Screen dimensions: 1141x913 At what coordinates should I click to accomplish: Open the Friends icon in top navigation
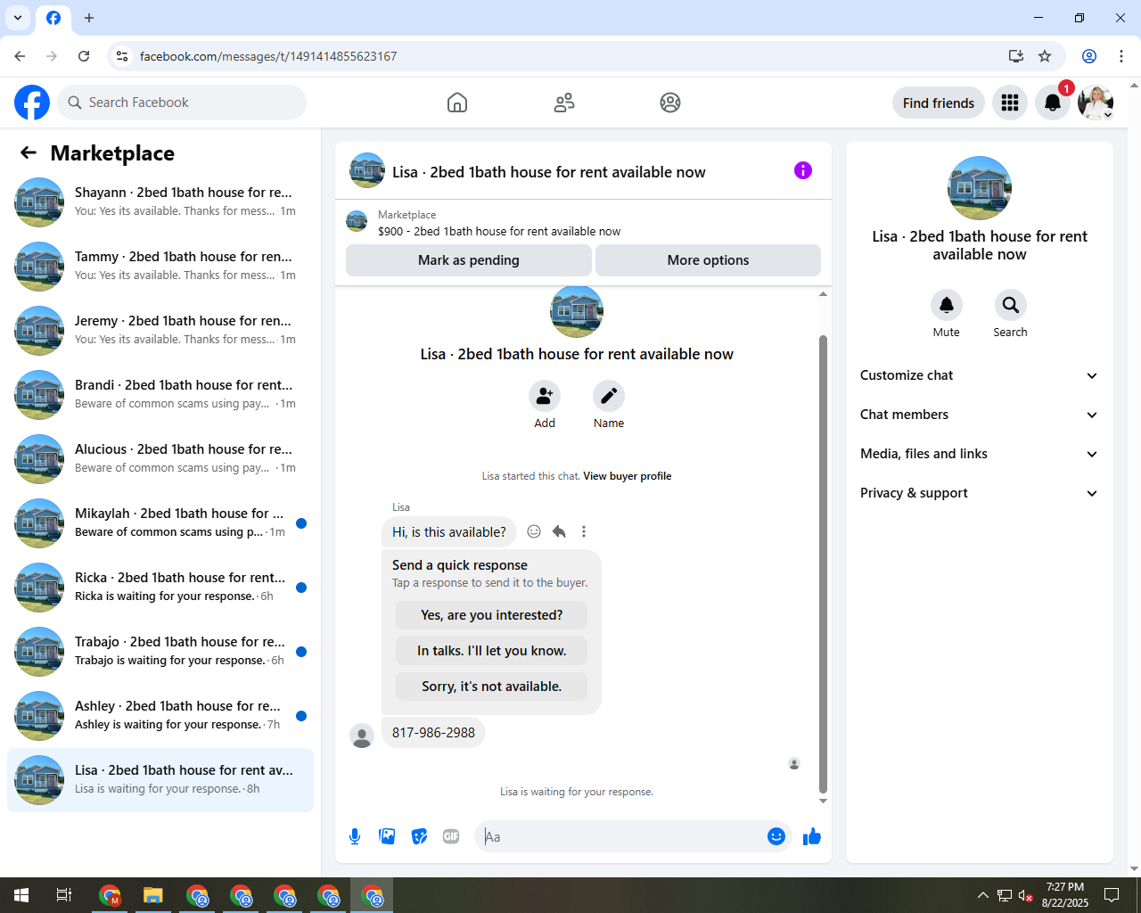click(x=564, y=103)
